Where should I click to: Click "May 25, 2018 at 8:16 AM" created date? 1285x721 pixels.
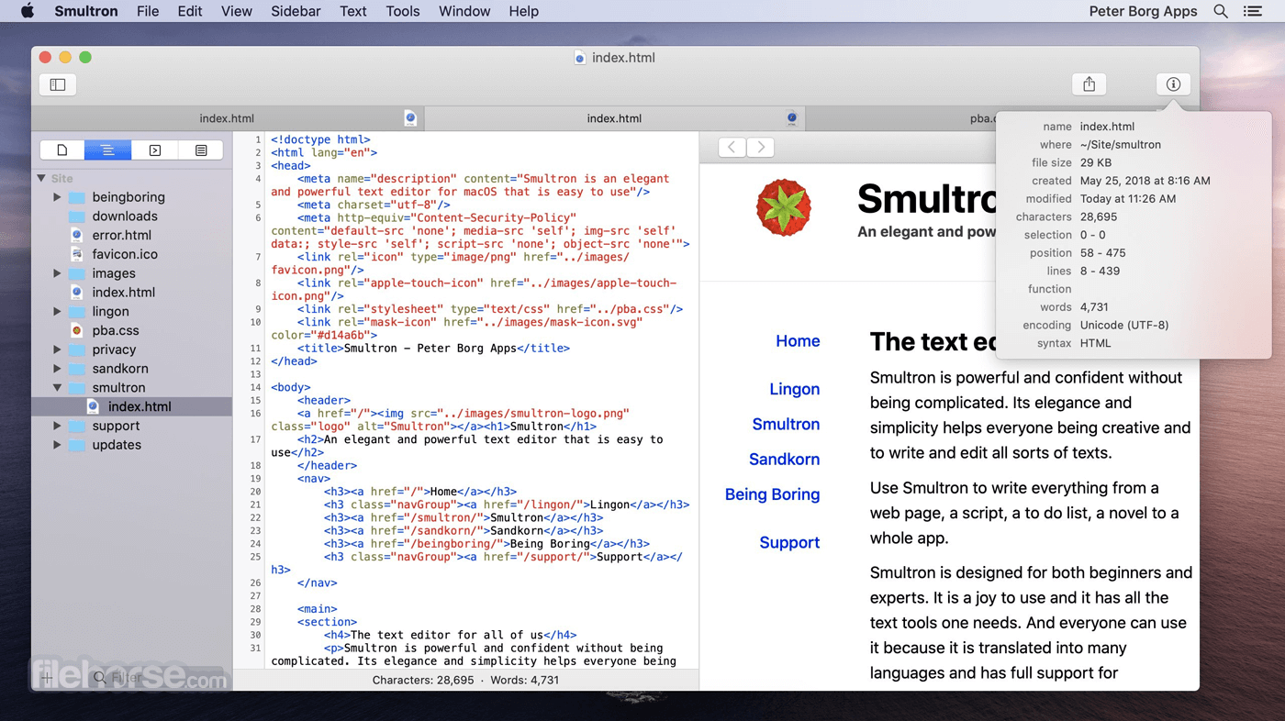click(x=1145, y=181)
